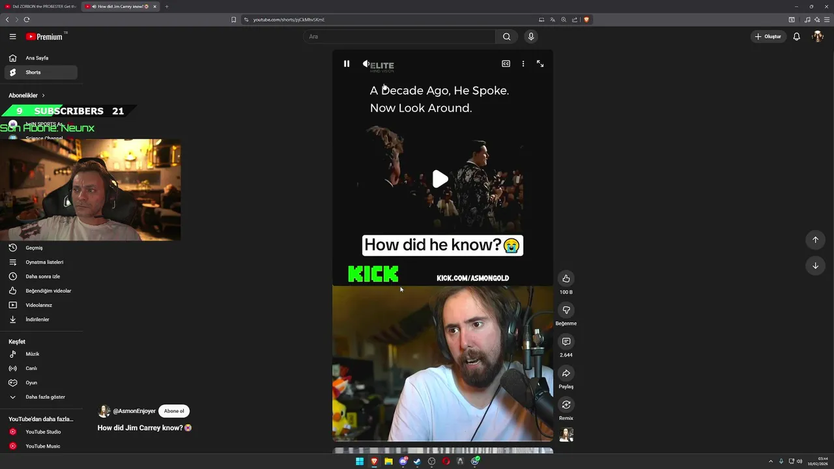
Task: Open YouTube notifications bell
Action: [x=796, y=36]
